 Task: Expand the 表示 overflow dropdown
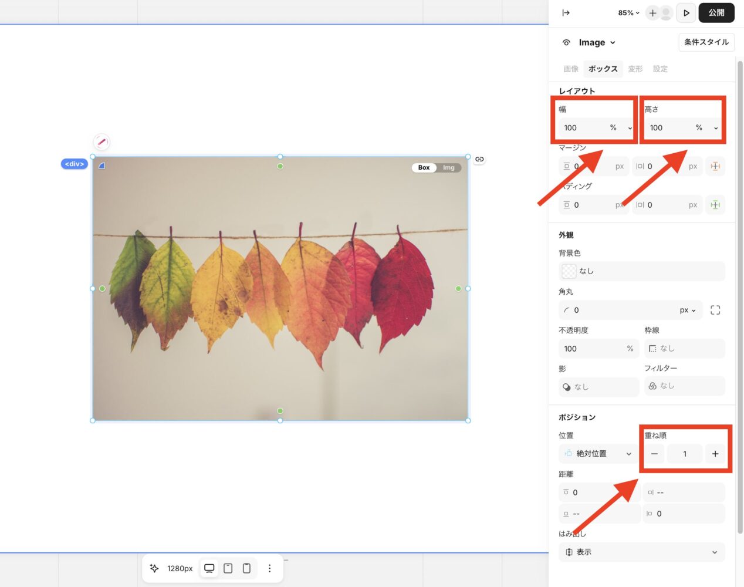(x=641, y=552)
